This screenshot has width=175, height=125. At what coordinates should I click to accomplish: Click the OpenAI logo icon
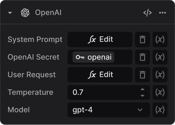coord(25,13)
